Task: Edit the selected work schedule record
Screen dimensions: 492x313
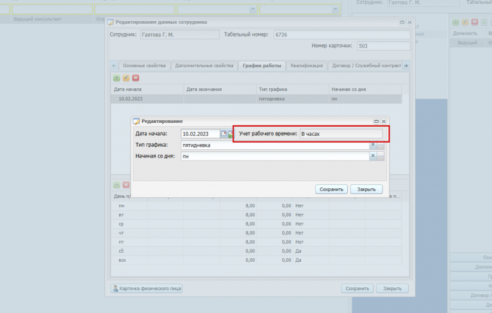Action: pyautogui.click(x=126, y=78)
